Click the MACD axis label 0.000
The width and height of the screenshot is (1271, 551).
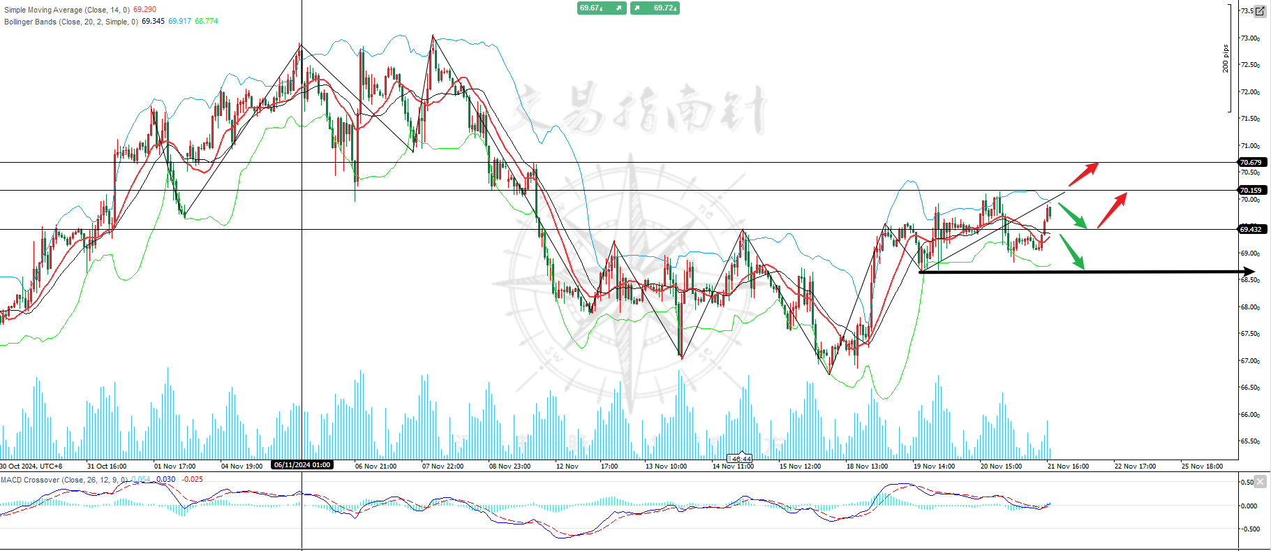[1249, 506]
